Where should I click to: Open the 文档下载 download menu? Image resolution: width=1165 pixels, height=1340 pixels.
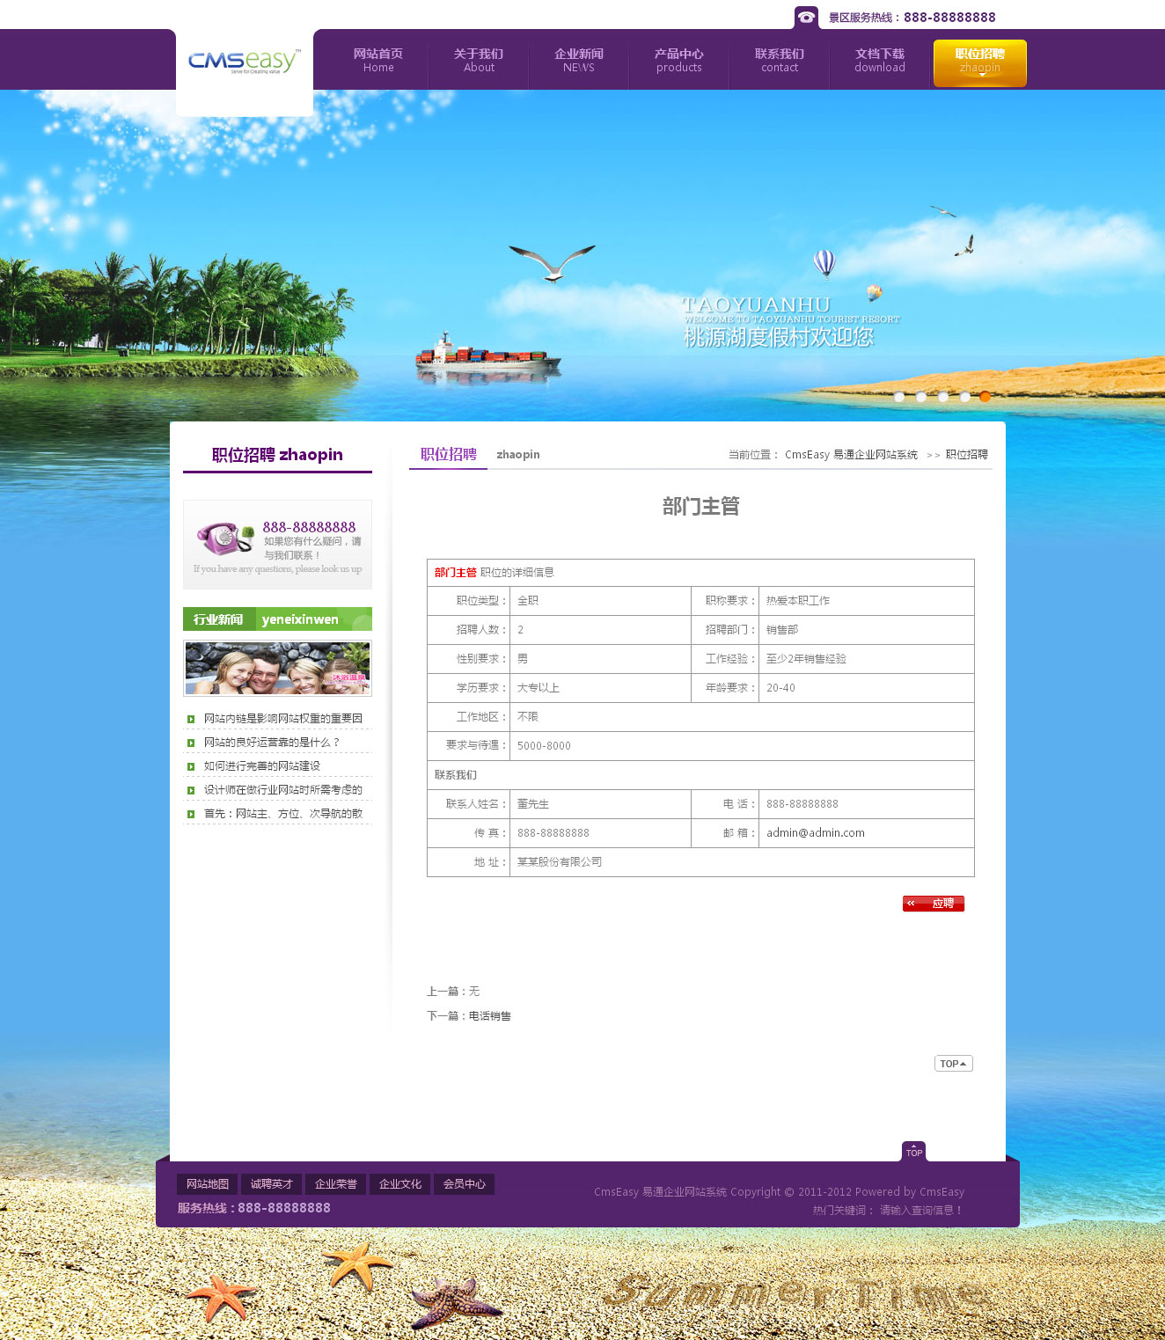879,61
